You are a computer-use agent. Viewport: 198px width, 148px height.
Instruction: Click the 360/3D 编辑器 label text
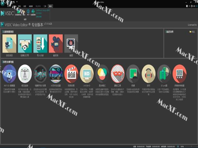tap(9, 86)
